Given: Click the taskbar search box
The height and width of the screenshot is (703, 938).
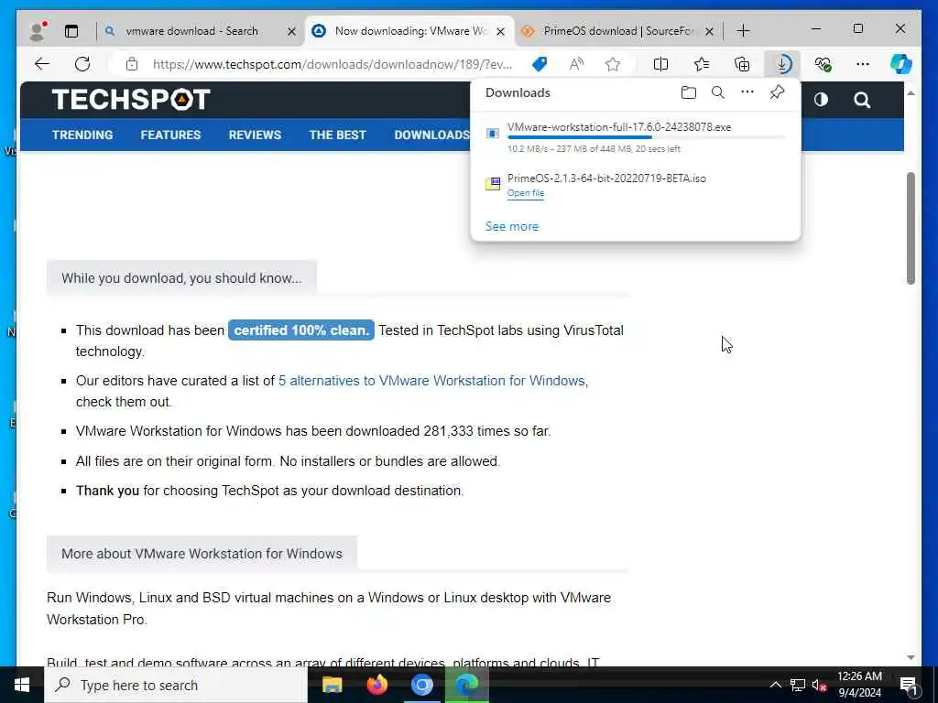Looking at the screenshot, I should pyautogui.click(x=175, y=685).
